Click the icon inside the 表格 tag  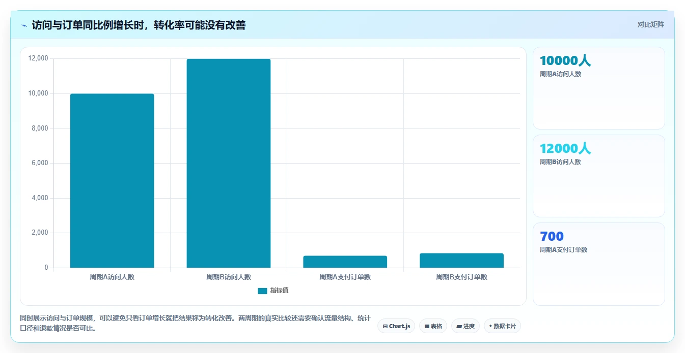pos(427,327)
